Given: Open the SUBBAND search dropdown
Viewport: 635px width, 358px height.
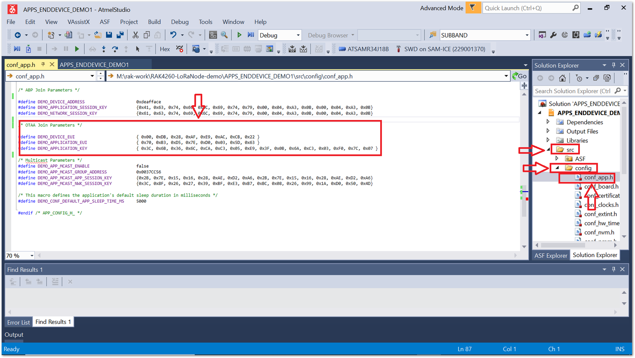Looking at the screenshot, I should 527,35.
